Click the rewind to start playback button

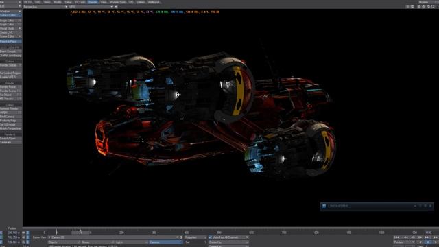396,237
